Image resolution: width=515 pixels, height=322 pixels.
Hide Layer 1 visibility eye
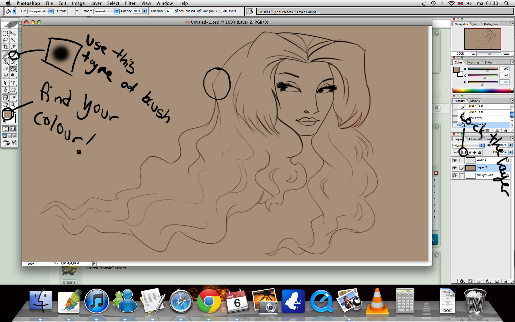(x=455, y=160)
